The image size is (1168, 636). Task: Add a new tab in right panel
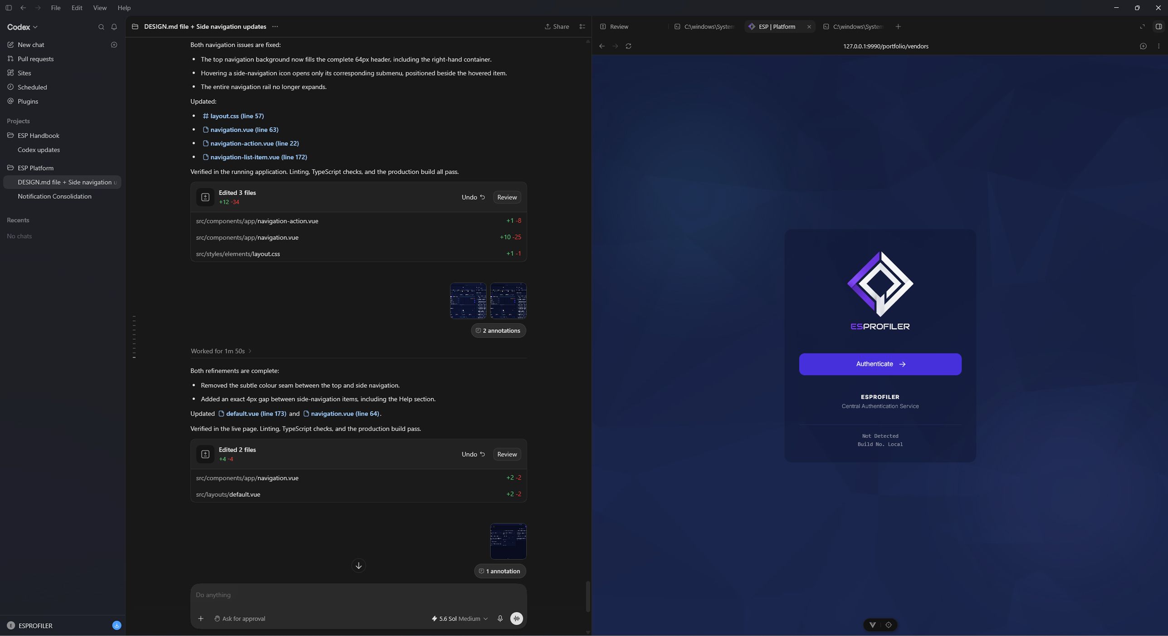898,27
